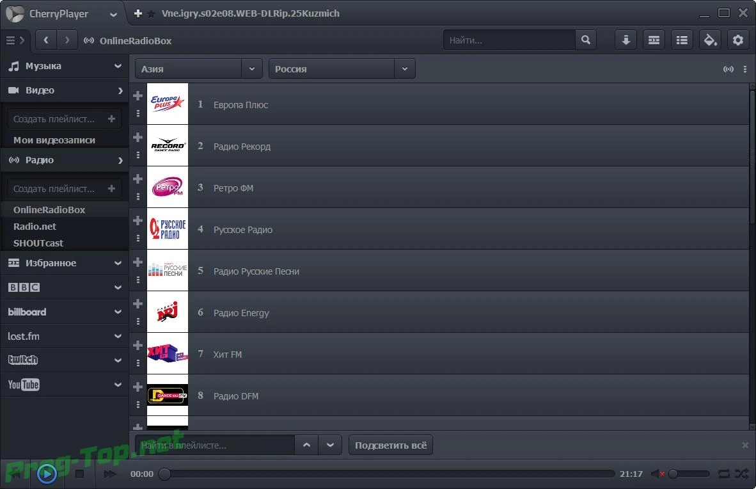Open Мои видеозаписи
The image size is (756, 489).
pyautogui.click(x=54, y=140)
